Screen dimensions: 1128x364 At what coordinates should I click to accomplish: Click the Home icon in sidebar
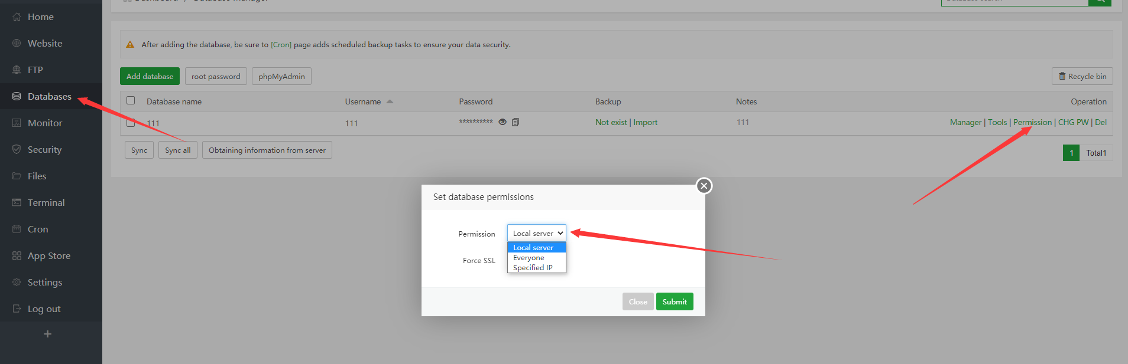click(17, 17)
